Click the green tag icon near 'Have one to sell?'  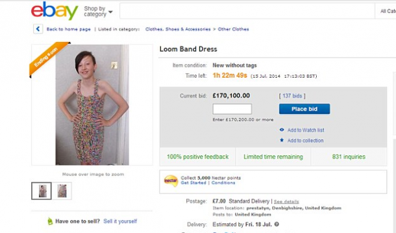point(50,221)
